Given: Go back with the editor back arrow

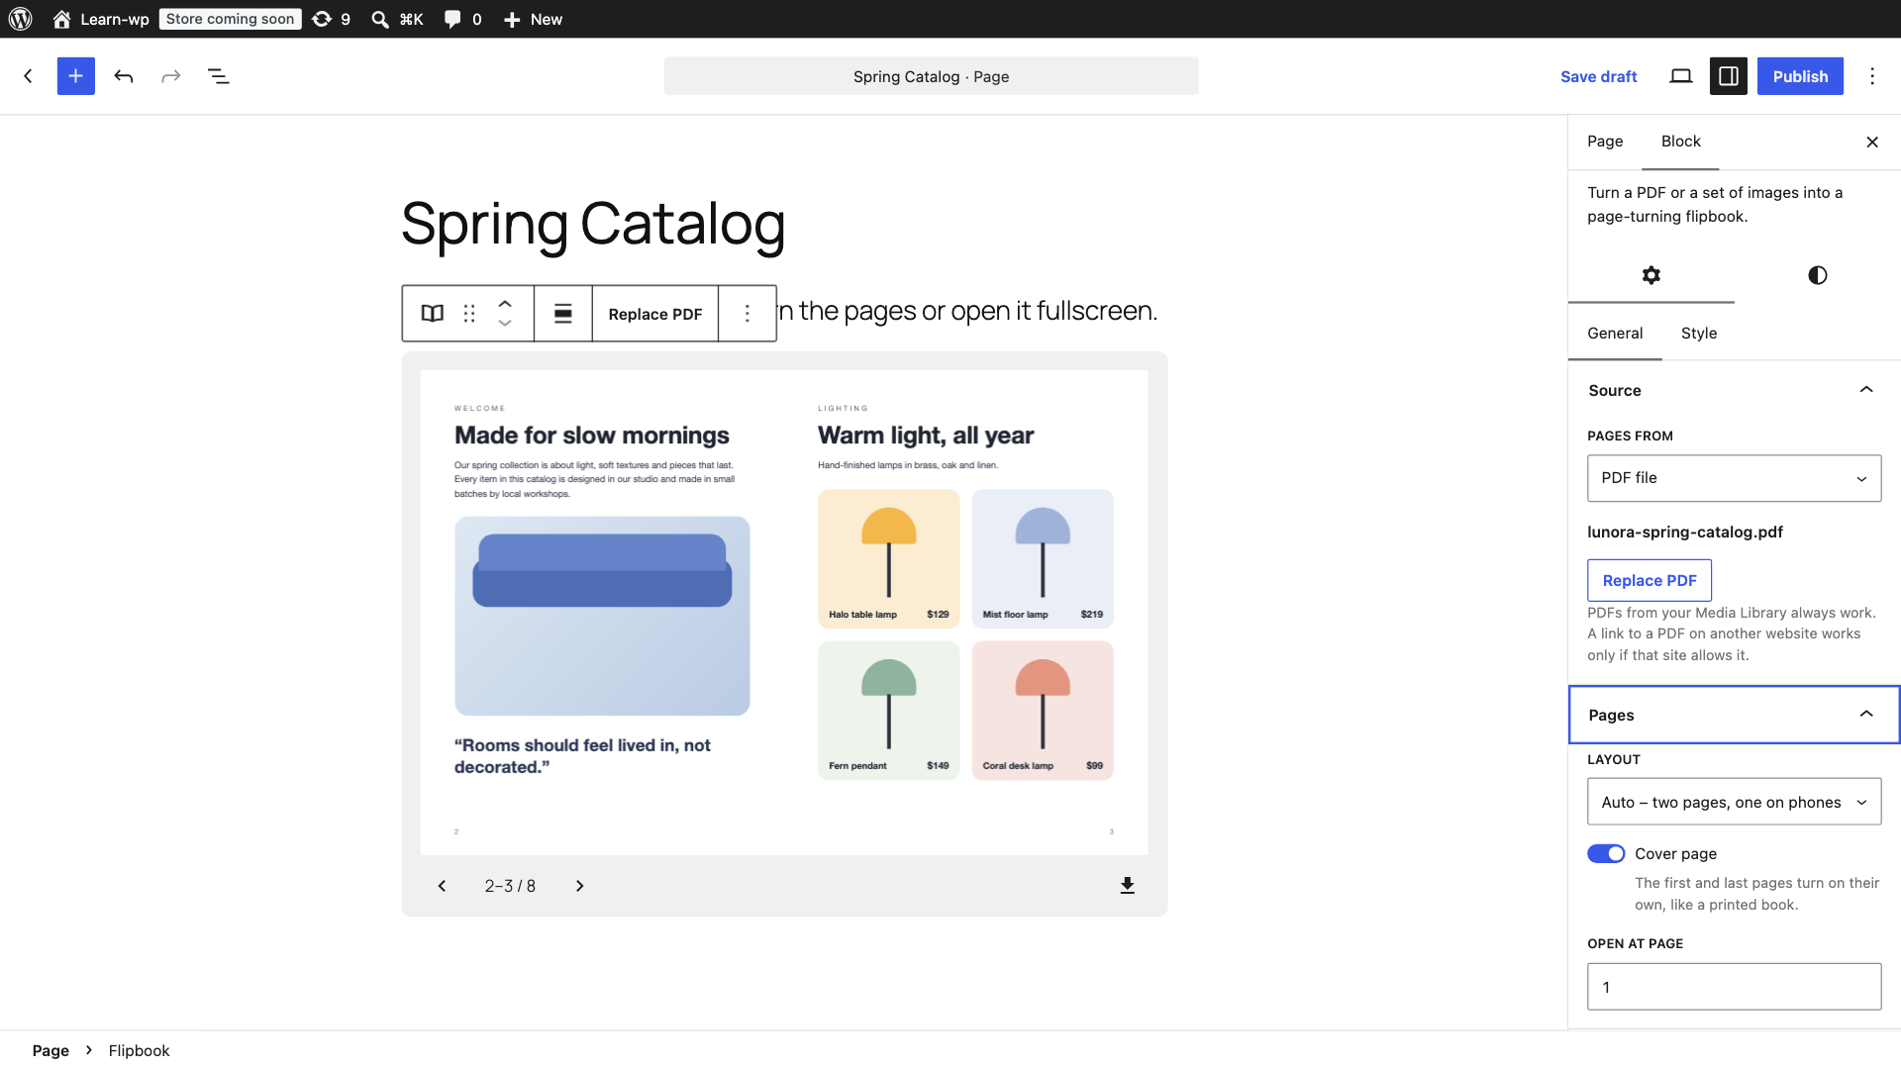Looking at the screenshot, I should coord(28,76).
